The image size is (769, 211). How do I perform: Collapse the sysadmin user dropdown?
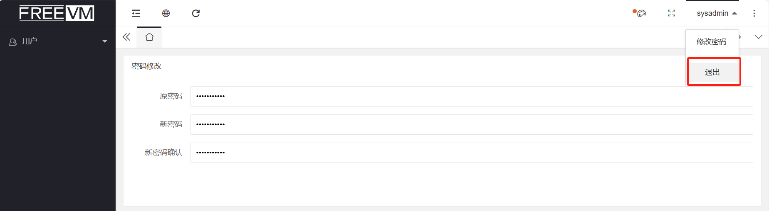coord(717,13)
